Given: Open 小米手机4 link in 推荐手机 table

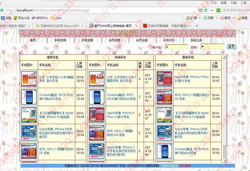Looking at the screenshot, I should click(57, 79).
